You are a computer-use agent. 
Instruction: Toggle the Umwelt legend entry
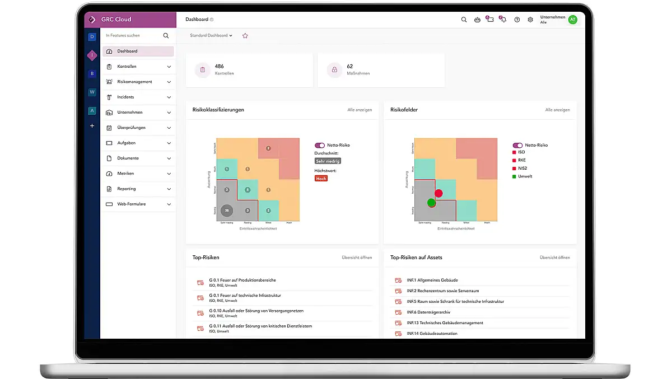pos(525,176)
